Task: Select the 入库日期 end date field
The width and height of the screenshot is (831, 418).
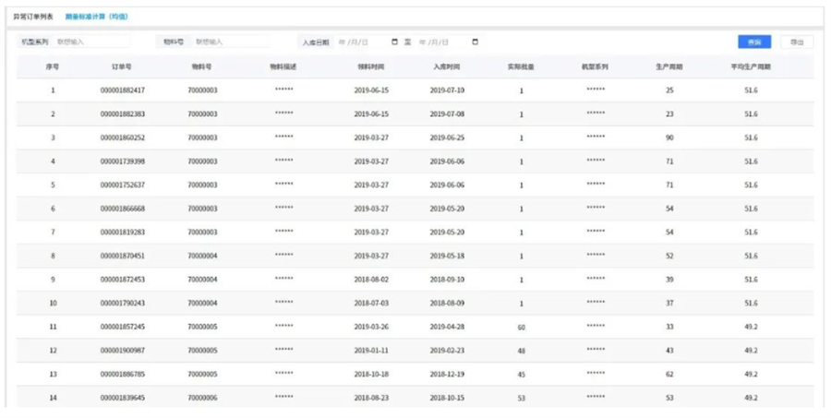Action: tap(443, 42)
